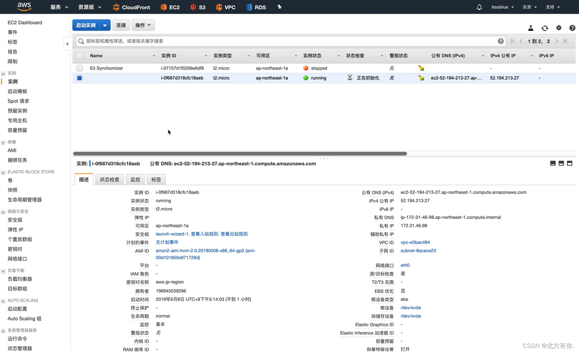Click the 连接 button

(121, 25)
